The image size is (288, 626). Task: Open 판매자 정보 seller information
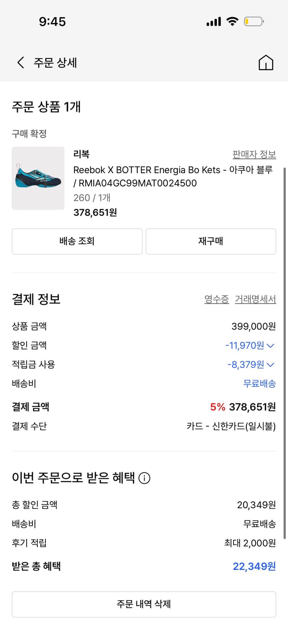point(254,154)
